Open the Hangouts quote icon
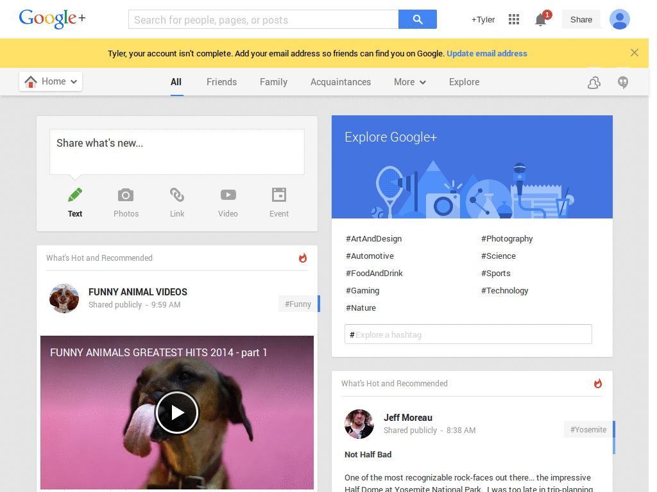 point(622,83)
